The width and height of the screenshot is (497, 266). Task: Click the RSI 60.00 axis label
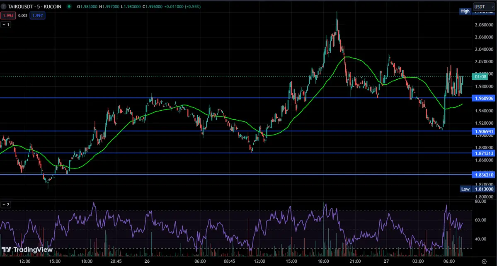pos(480,220)
